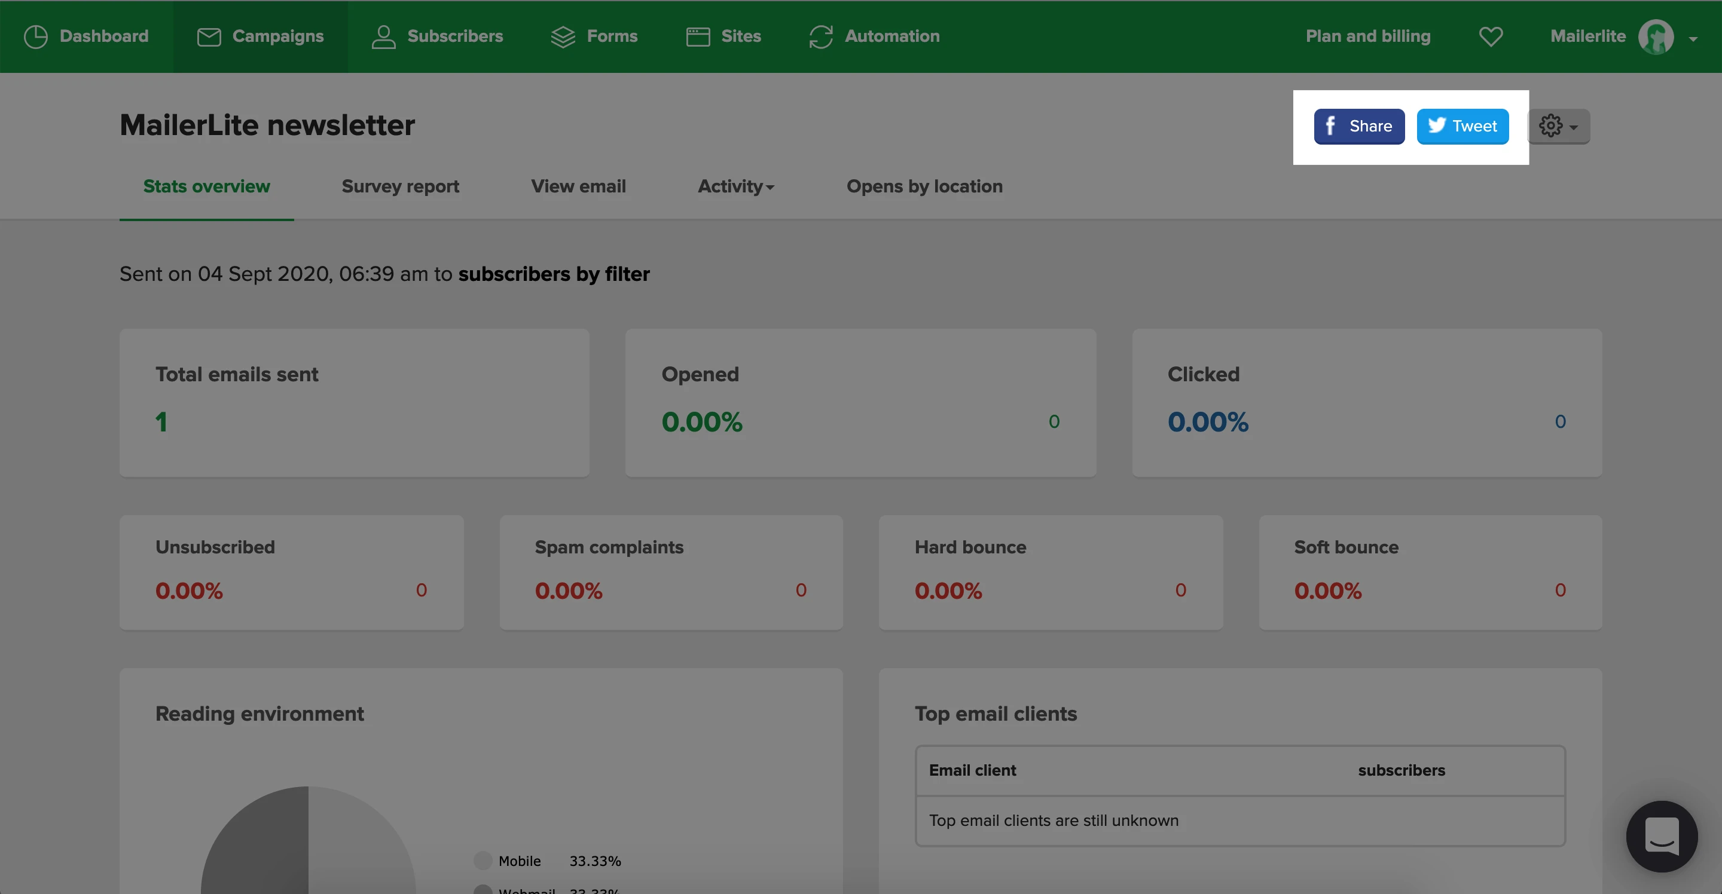1722x894 pixels.
Task: Click the Campaigns envelope icon
Action: point(209,36)
